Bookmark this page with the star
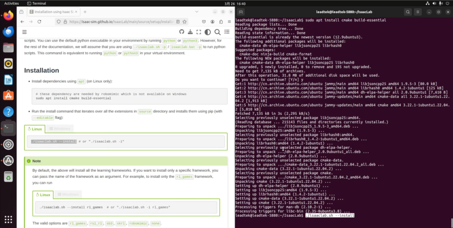The width and height of the screenshot is (453, 228). coord(184,22)
